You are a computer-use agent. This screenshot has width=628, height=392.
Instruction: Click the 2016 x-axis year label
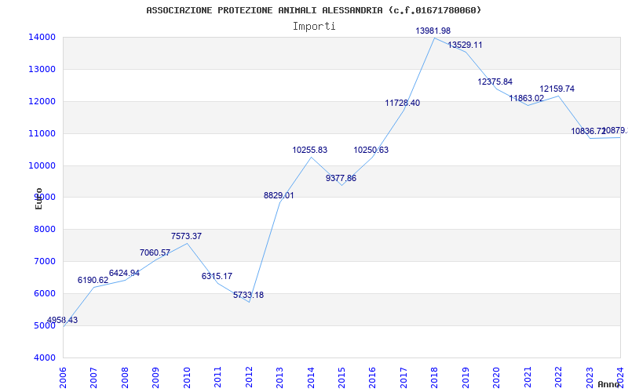(372, 377)
